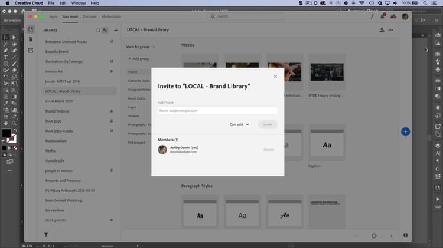Open the library more options ellipsis

(x=391, y=30)
